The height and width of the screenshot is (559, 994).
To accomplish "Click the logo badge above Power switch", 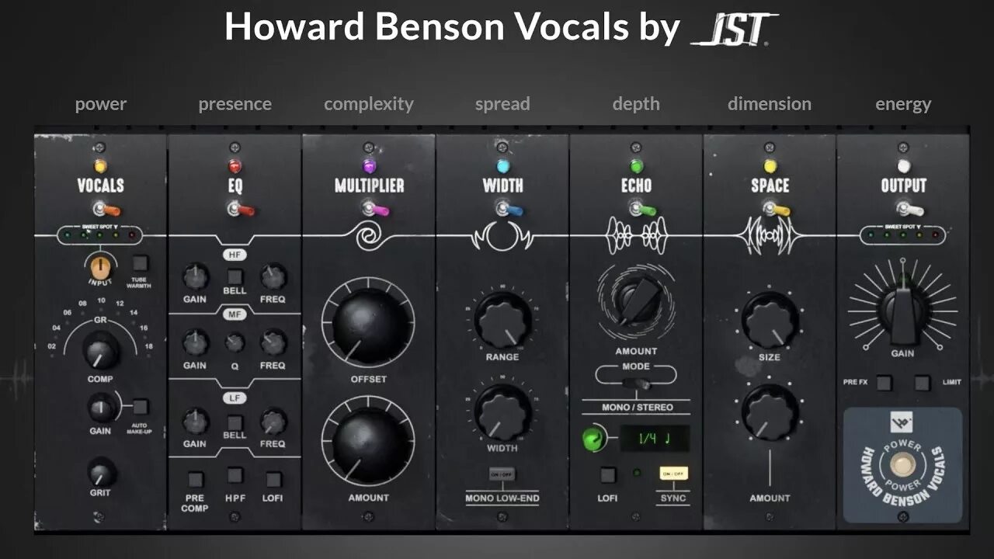I will coord(902,423).
